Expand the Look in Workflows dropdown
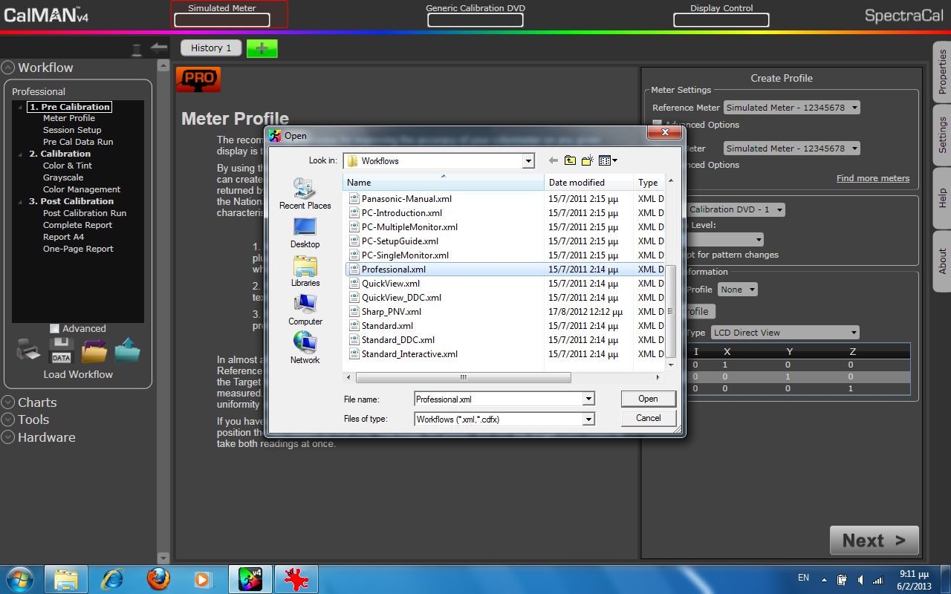The image size is (951, 594). tap(528, 161)
